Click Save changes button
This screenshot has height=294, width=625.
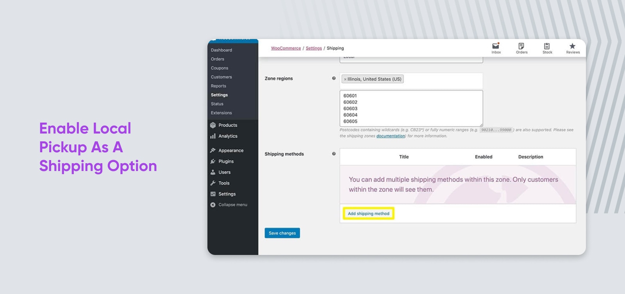coord(282,233)
